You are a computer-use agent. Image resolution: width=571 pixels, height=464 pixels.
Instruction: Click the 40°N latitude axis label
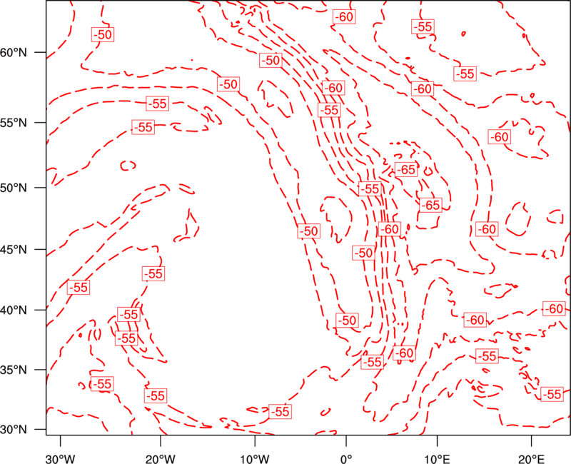tap(14, 310)
